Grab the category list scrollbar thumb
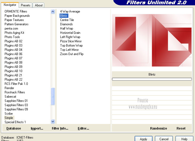Image resolution: width=195 pixels, height=141 pixels. tap(53, 96)
